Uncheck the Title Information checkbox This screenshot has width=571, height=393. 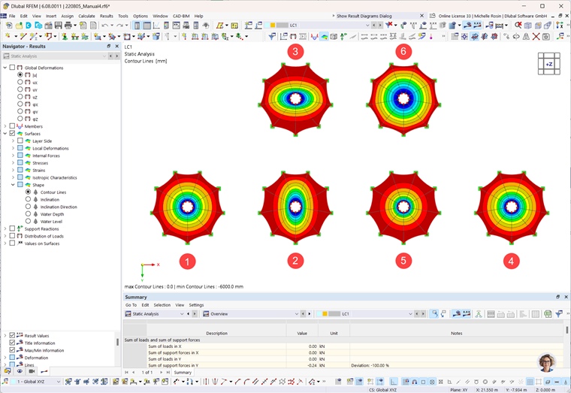pos(12,343)
